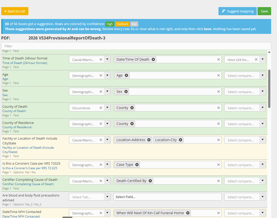
Task: Clear Cause/Mann tab in Certifier row
Action: tap(101, 181)
